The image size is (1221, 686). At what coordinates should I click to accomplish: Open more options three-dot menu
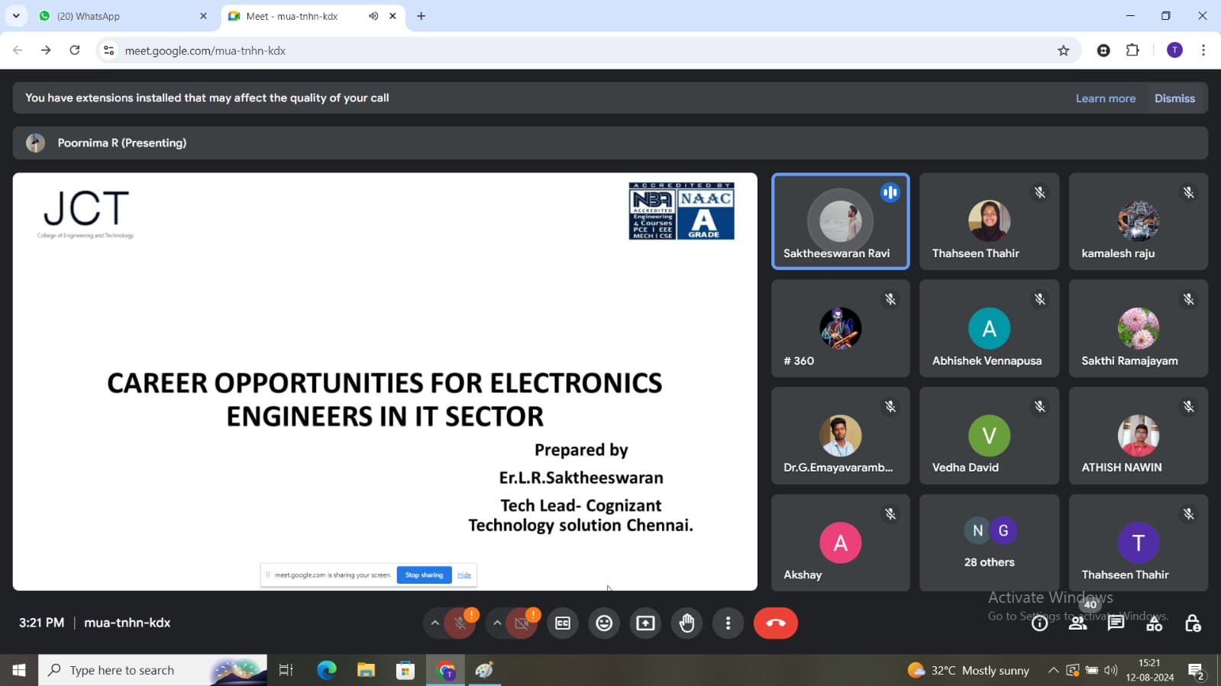point(728,623)
